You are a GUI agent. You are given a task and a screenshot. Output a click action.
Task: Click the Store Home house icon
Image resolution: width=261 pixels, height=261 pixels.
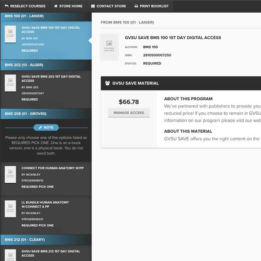[x=56, y=6]
